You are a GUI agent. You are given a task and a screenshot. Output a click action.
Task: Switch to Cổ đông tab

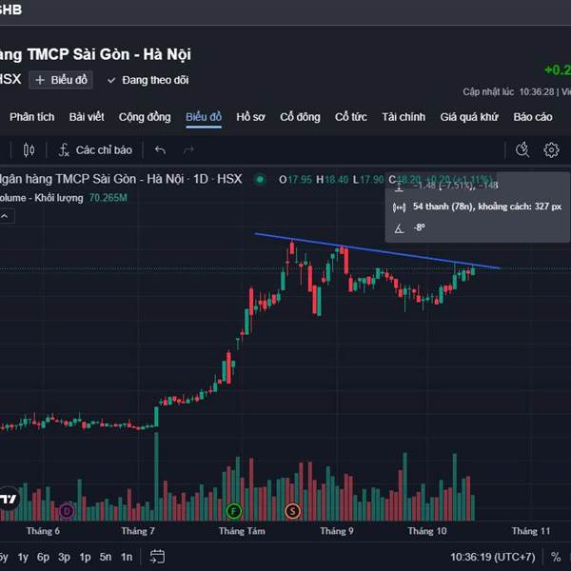coord(300,117)
